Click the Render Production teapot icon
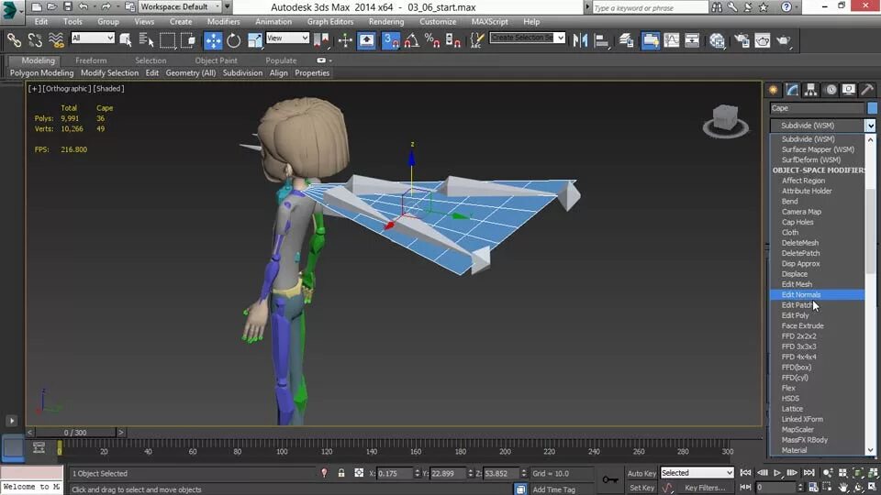This screenshot has width=881, height=495. point(784,40)
